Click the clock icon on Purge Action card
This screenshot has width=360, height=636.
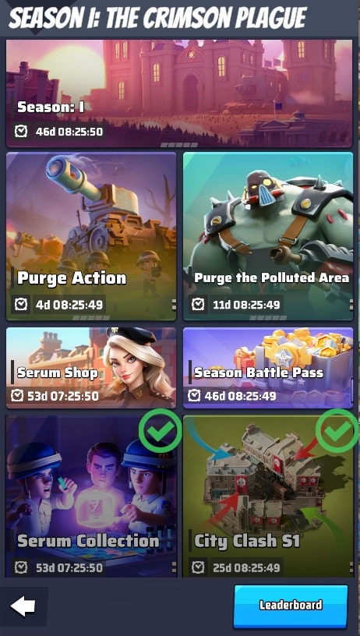coord(21,304)
